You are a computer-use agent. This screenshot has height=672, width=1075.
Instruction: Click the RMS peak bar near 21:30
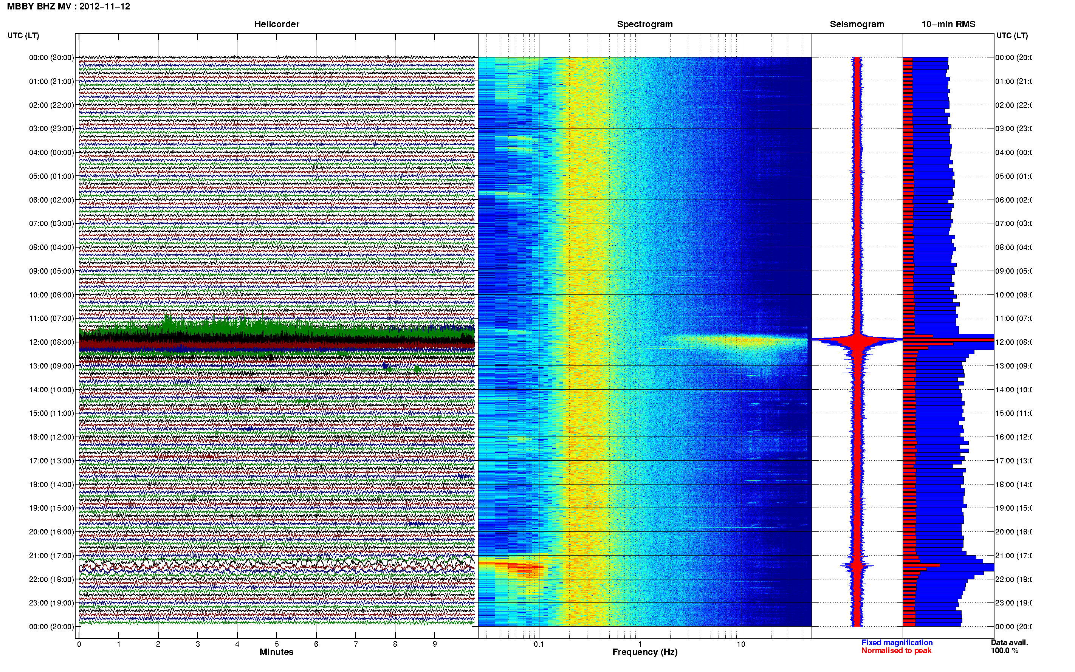tap(948, 567)
